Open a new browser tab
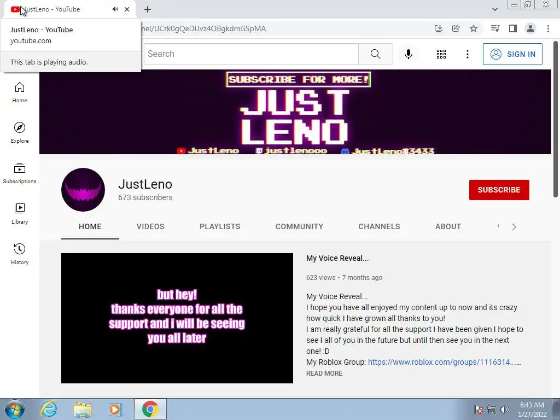This screenshot has height=420, width=560. 148,9
